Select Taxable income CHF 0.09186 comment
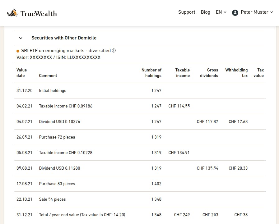The height and width of the screenshot is (224, 279). [x=66, y=106]
